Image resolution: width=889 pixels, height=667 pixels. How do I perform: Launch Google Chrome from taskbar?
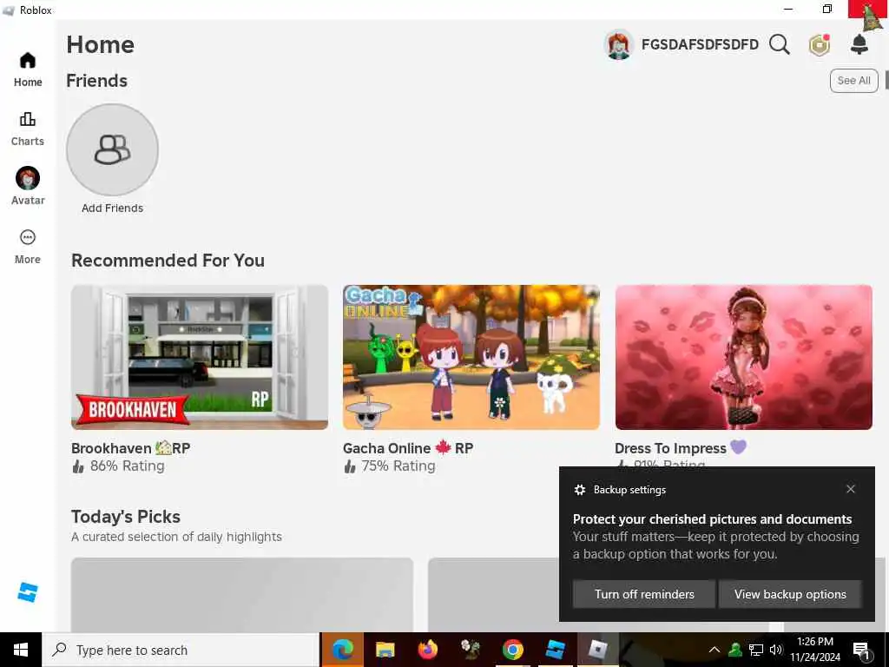click(x=512, y=650)
